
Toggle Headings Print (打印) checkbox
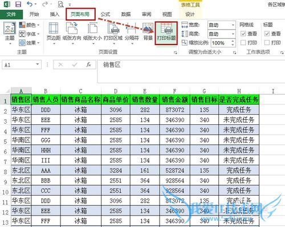pyautogui.click(x=267, y=43)
